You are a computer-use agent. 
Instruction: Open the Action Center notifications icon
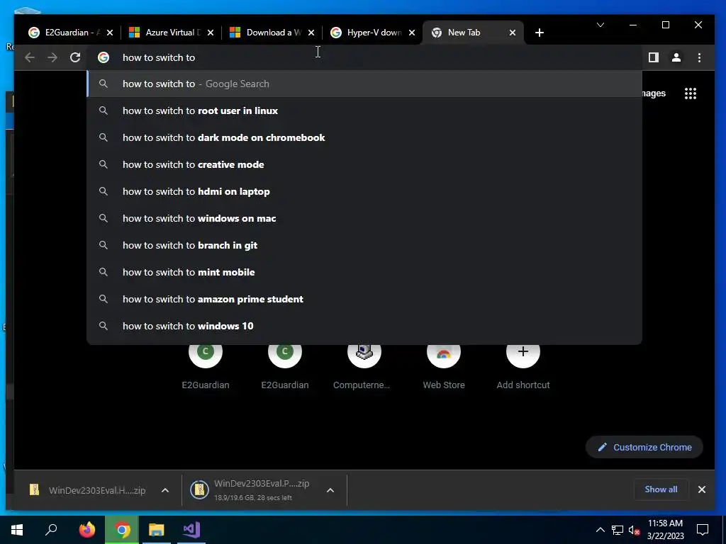[703, 530]
